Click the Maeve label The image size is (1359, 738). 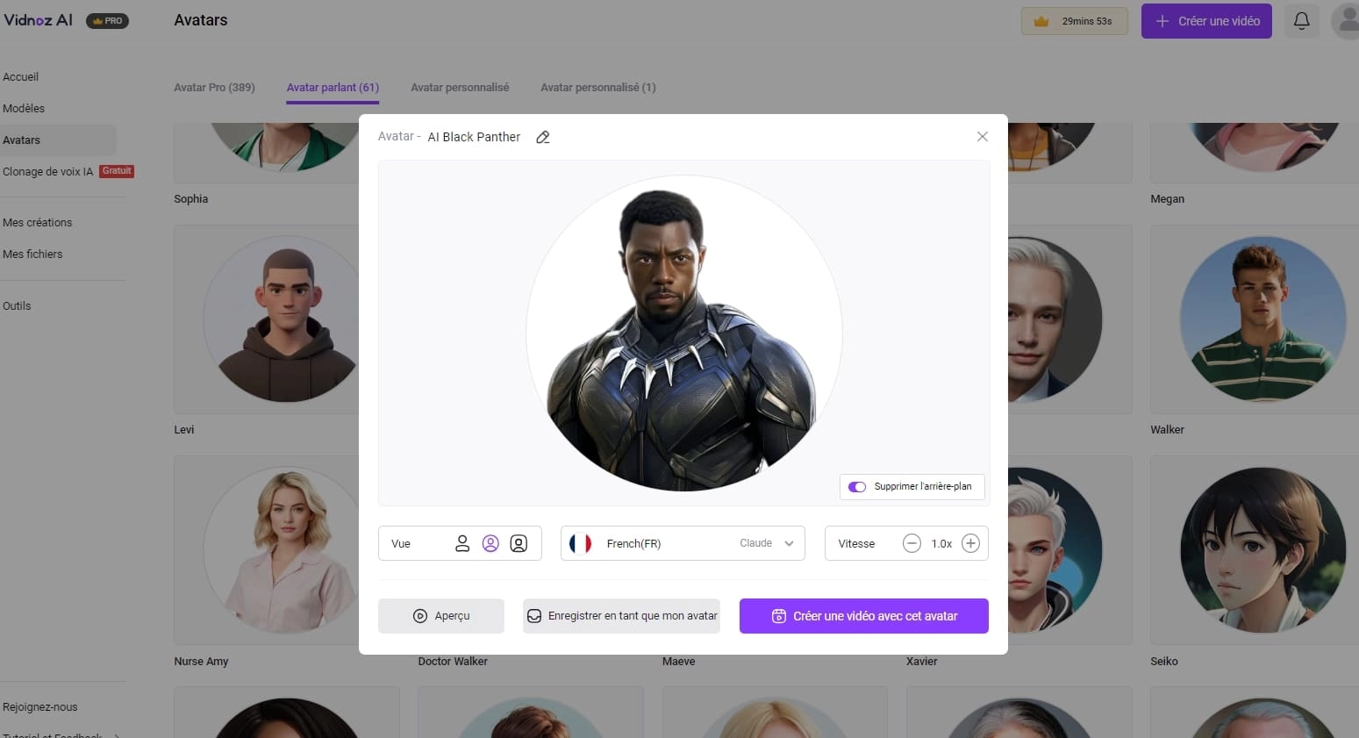[x=679, y=662]
